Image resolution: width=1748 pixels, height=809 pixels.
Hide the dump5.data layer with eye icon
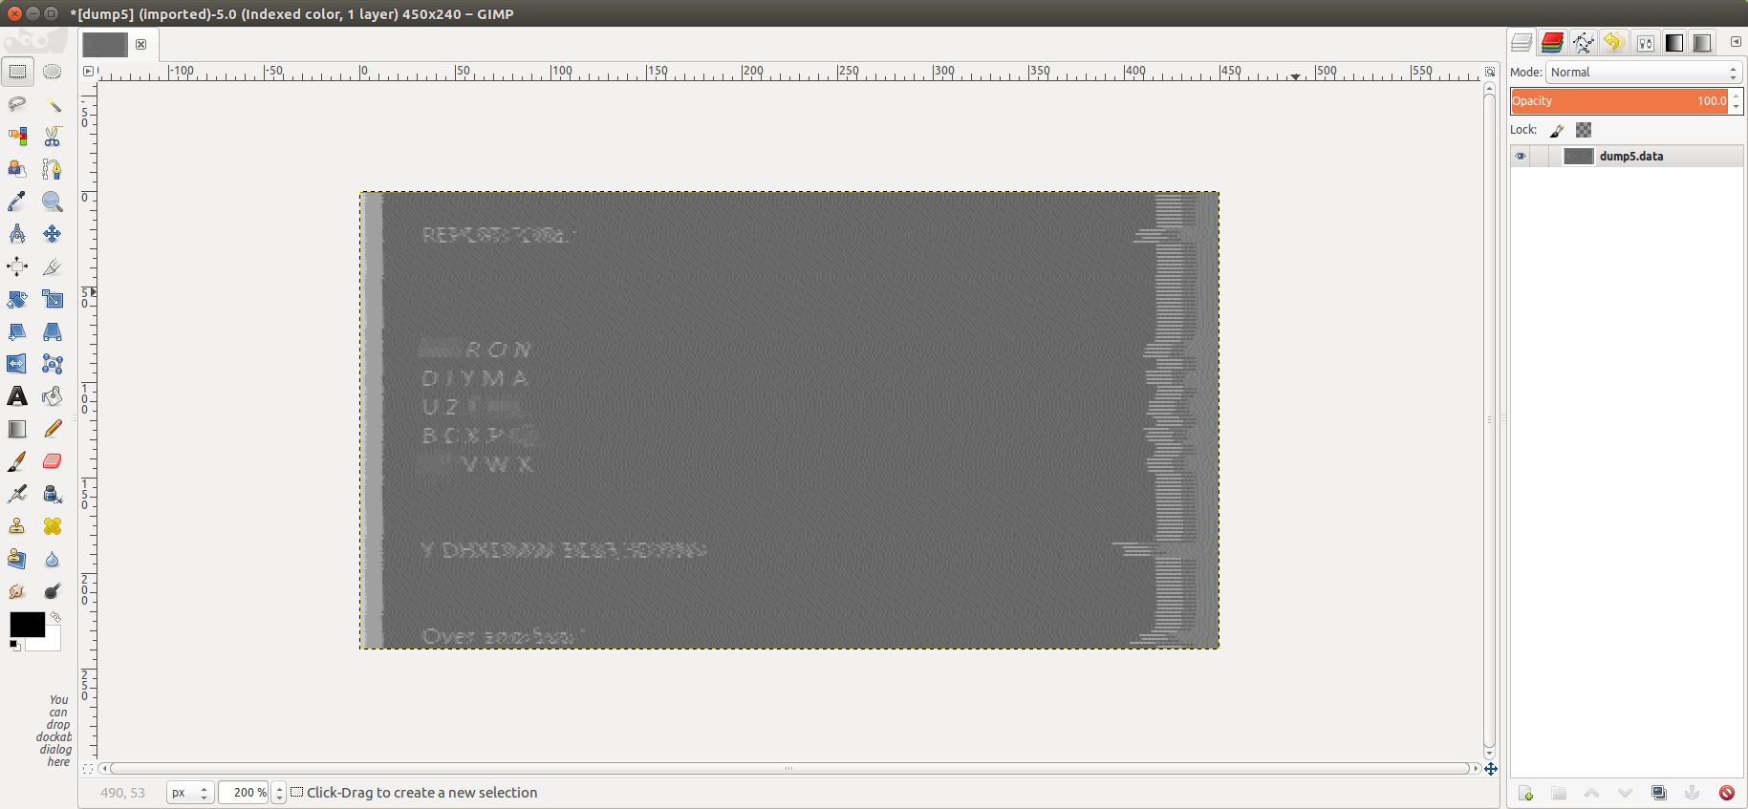(1521, 157)
